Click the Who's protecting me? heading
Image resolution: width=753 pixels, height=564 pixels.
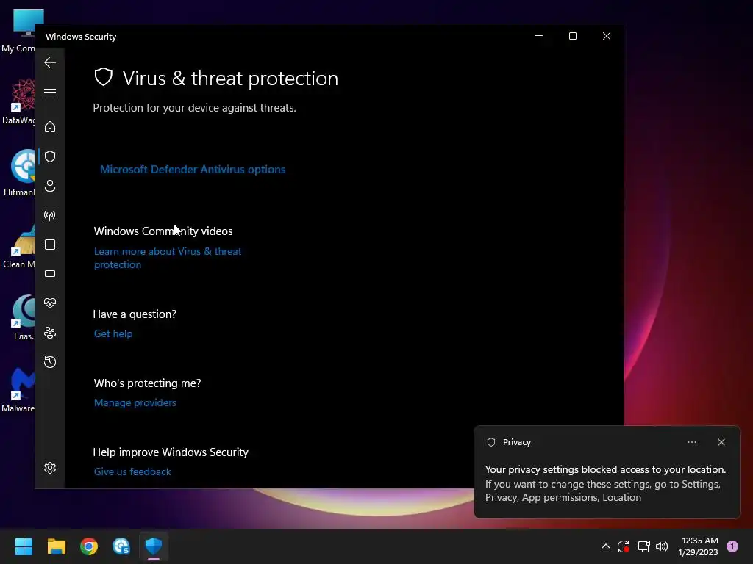(147, 383)
